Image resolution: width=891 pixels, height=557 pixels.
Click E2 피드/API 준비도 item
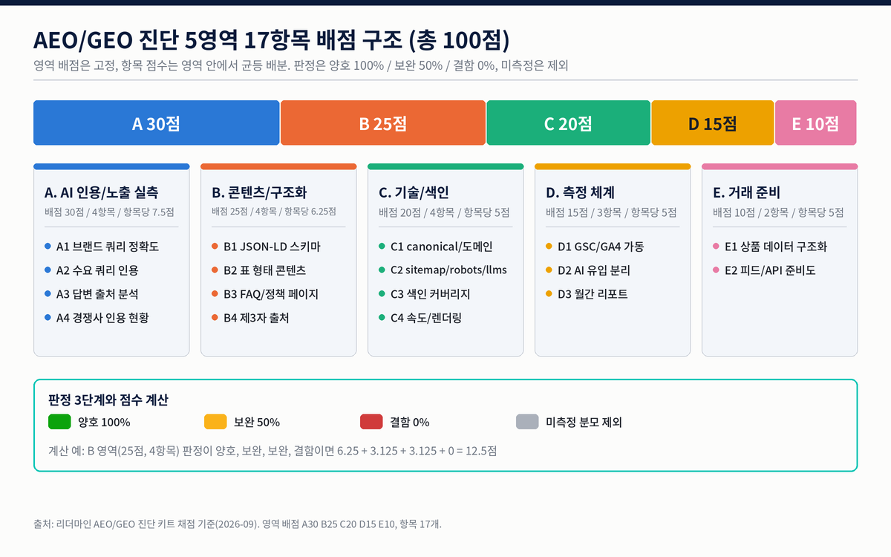coord(764,270)
